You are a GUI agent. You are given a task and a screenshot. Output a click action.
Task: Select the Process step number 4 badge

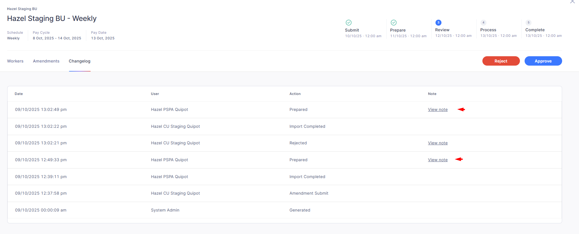pyautogui.click(x=483, y=22)
